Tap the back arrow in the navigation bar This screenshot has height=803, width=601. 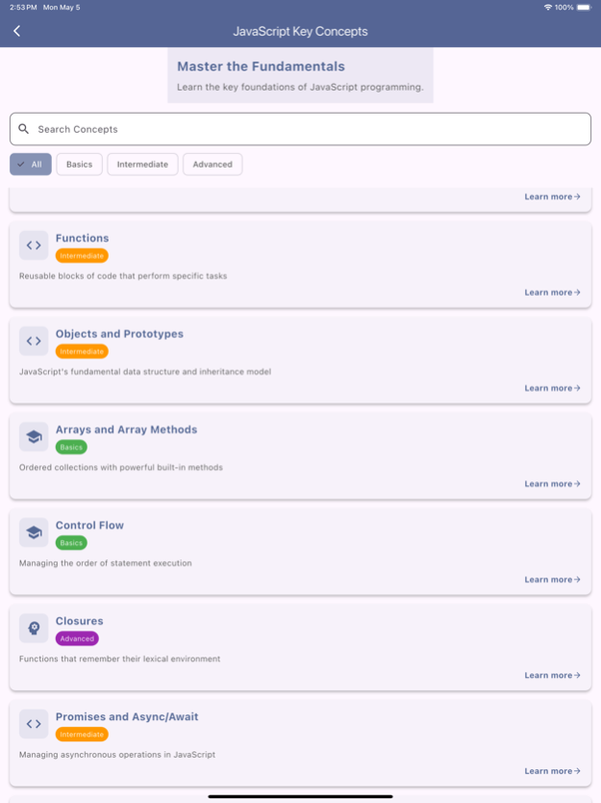tap(16, 30)
